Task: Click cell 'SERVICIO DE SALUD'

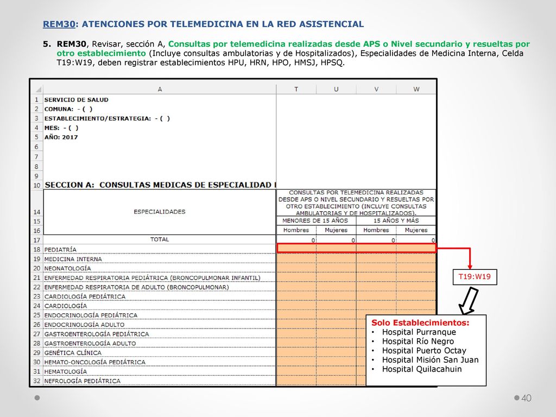Action: [76, 100]
